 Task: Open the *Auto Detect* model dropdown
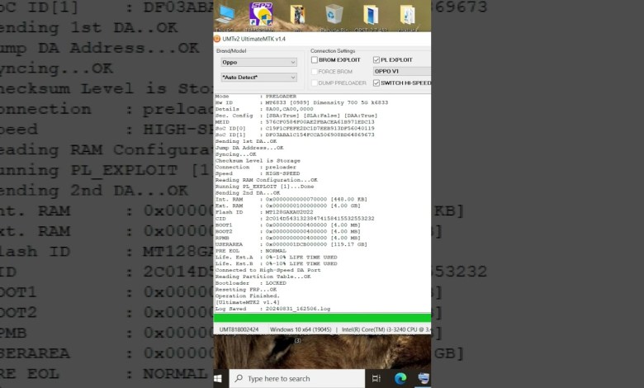click(x=258, y=78)
